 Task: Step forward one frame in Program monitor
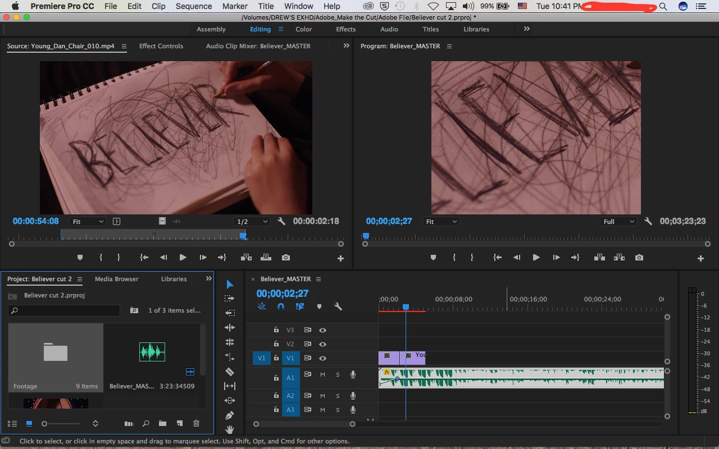(x=556, y=258)
